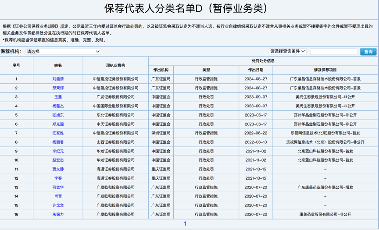Click the 处罚处分信息 header cell

tap(263, 61)
